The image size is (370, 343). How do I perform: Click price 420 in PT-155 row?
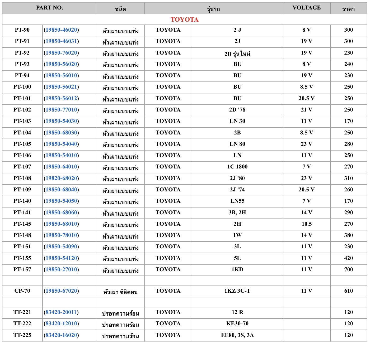pyautogui.click(x=349, y=258)
